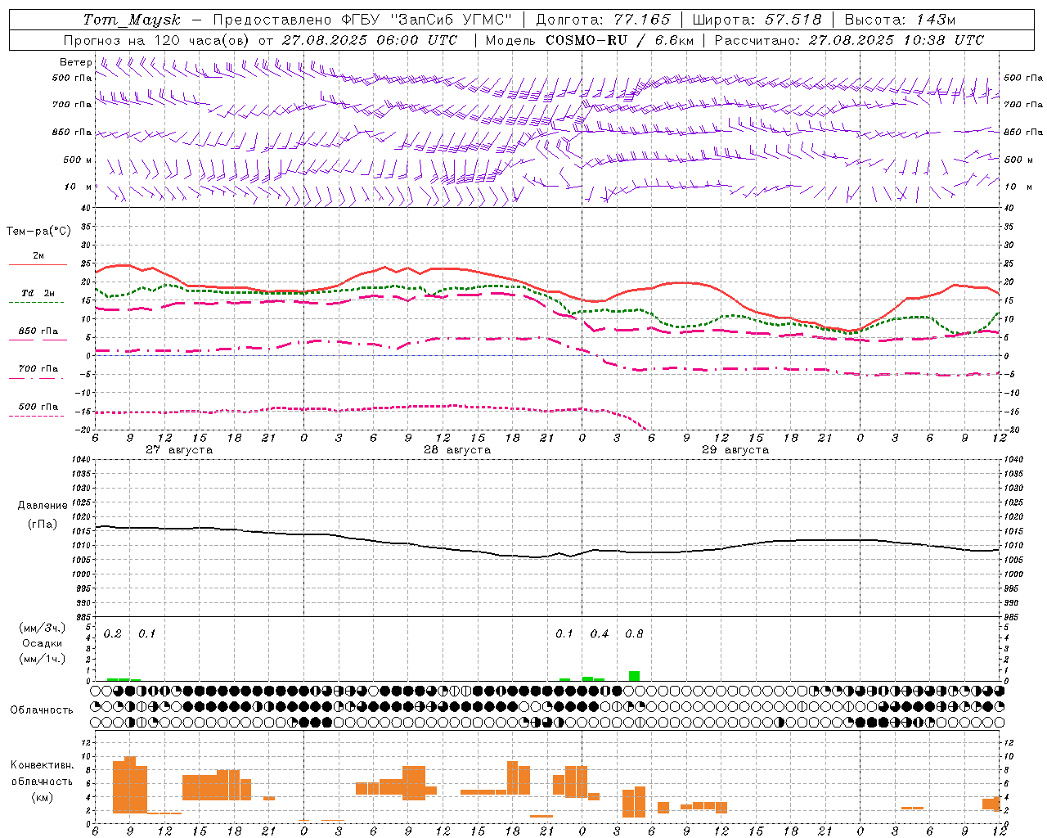Click the '28 августа' date label

point(457,450)
